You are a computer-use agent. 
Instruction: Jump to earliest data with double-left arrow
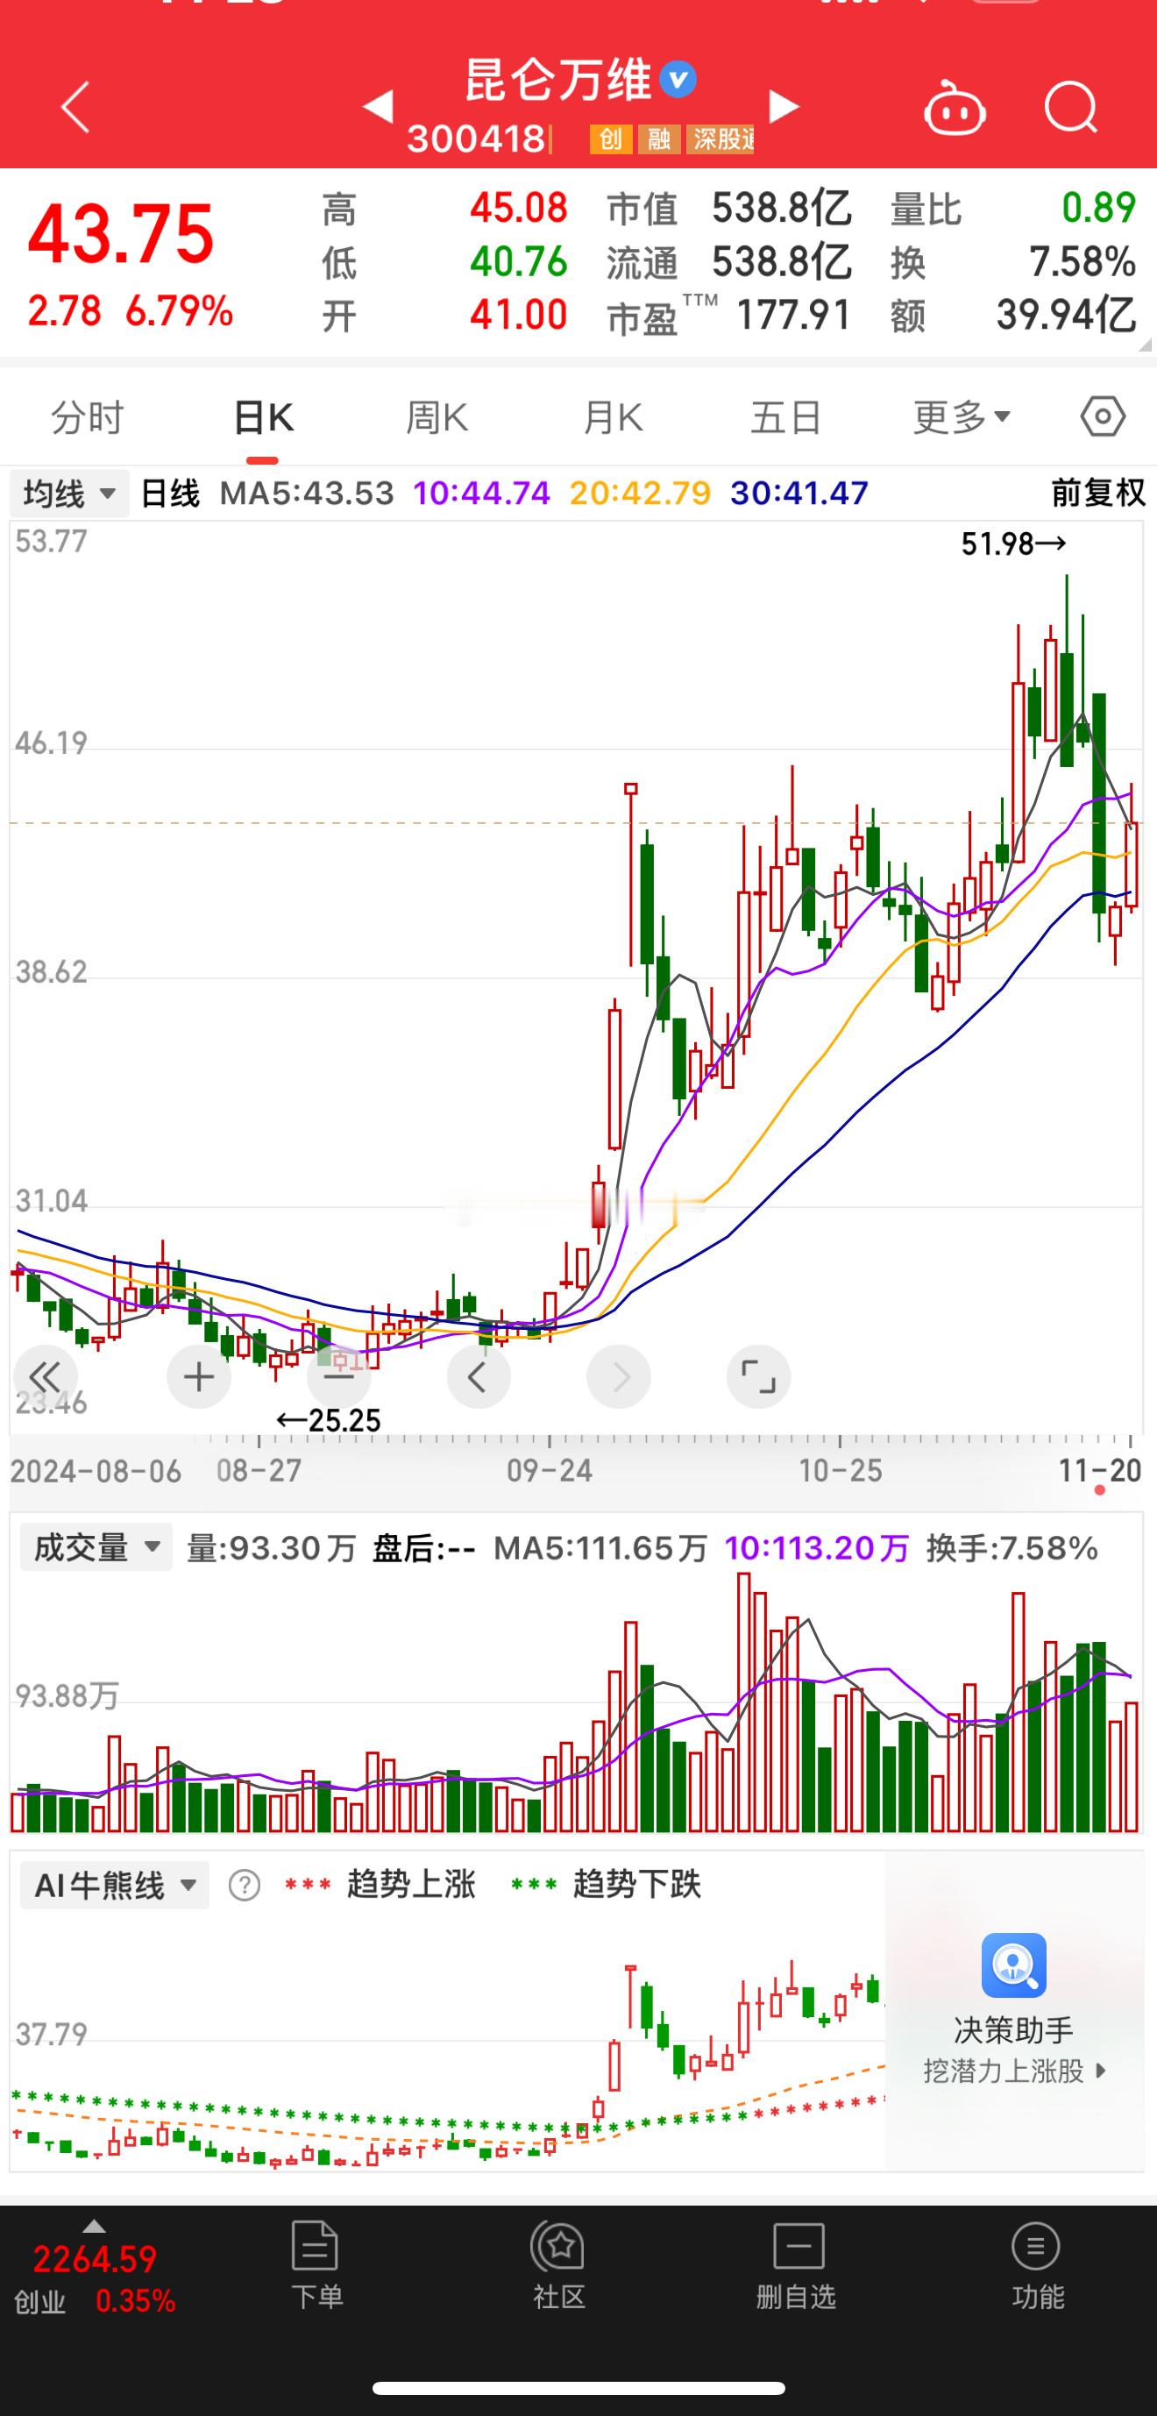pyautogui.click(x=44, y=1377)
